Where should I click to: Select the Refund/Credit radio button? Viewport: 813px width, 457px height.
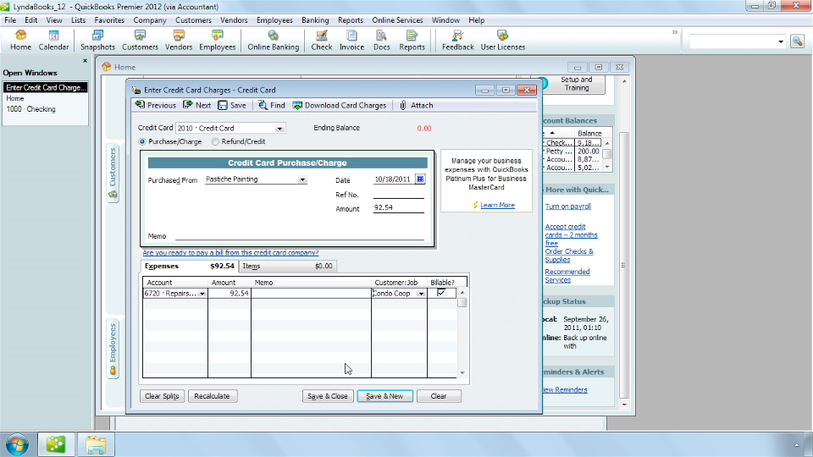click(215, 141)
